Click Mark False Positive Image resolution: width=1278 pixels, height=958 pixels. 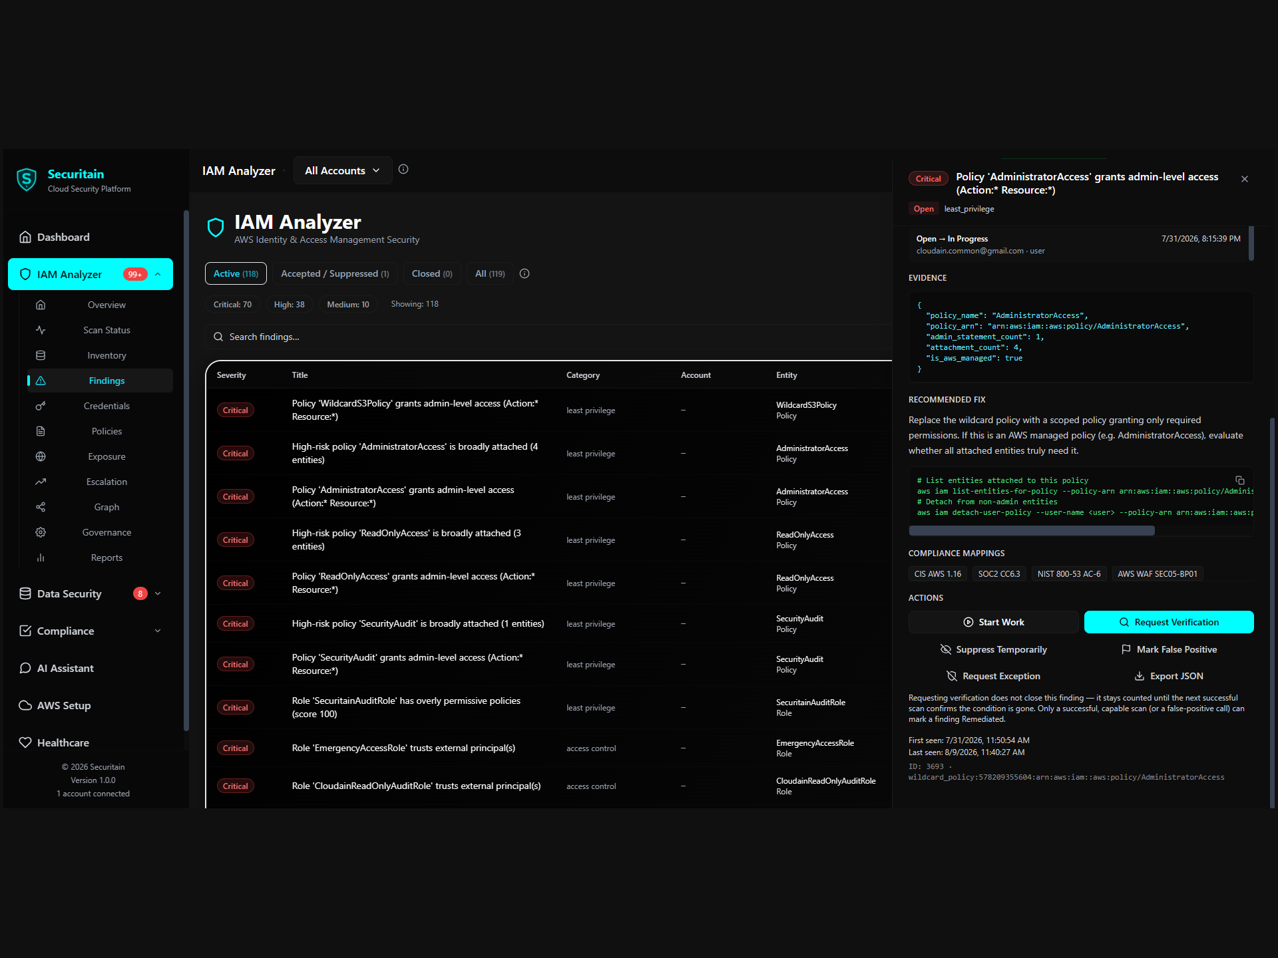pyautogui.click(x=1169, y=650)
